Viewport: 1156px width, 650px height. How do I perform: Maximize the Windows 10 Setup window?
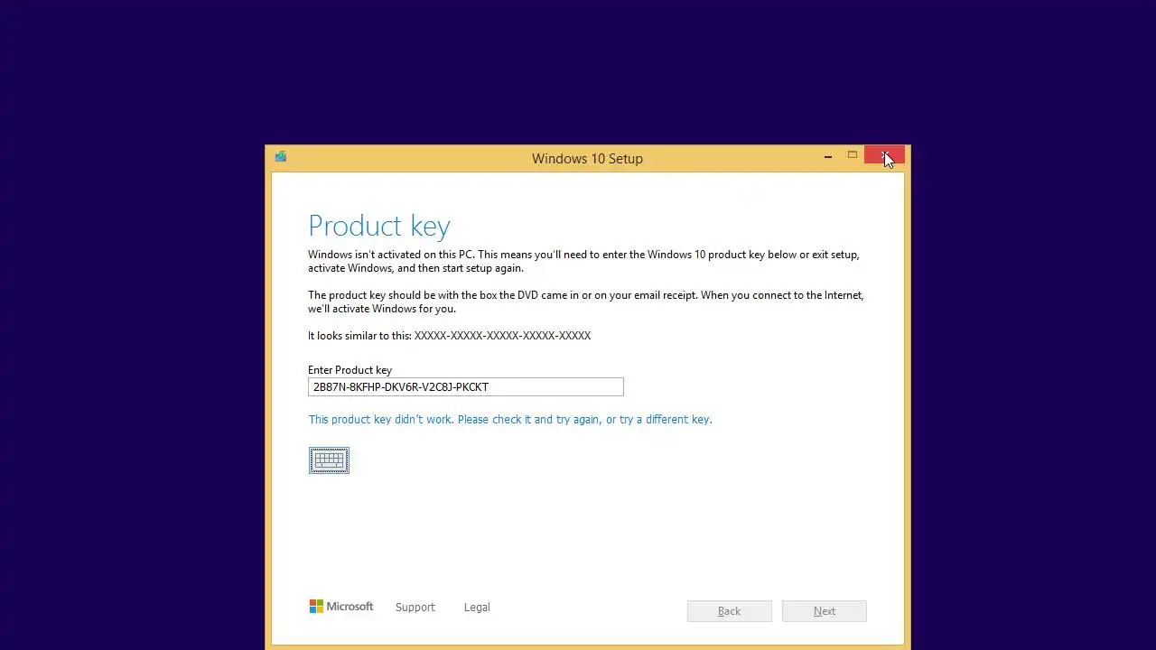852,155
